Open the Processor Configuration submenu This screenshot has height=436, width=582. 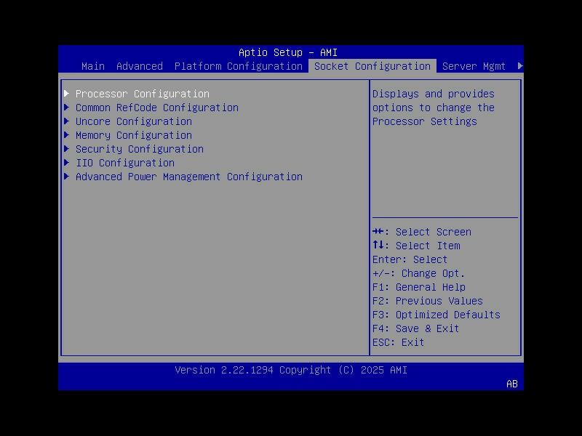click(x=141, y=94)
